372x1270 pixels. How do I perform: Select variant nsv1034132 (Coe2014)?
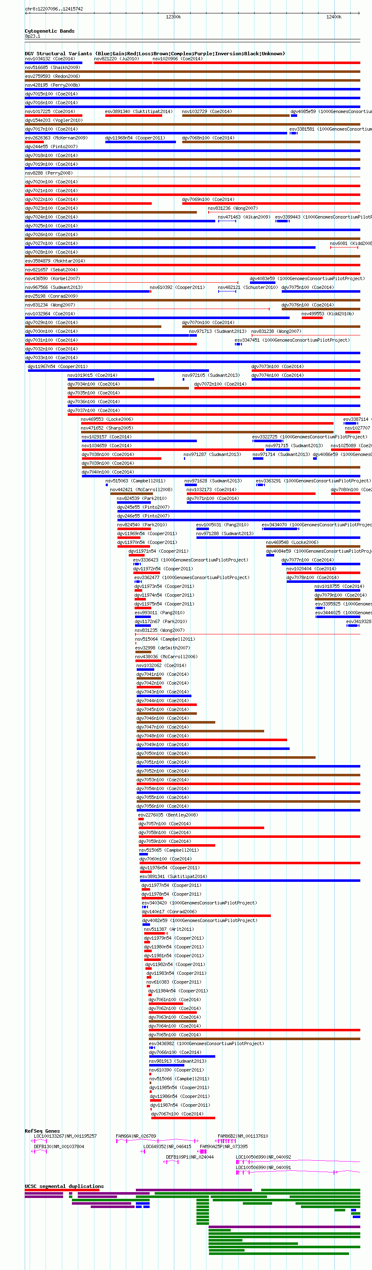pyautogui.click(x=50, y=59)
